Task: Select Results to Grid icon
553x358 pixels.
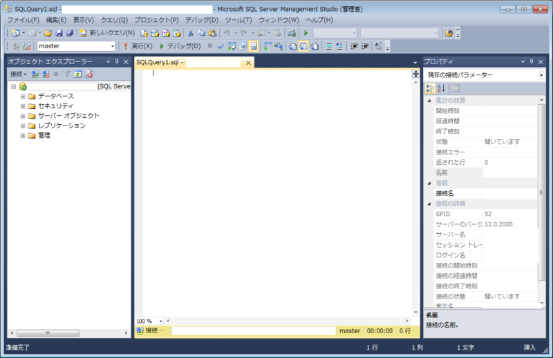Action: pos(303,46)
